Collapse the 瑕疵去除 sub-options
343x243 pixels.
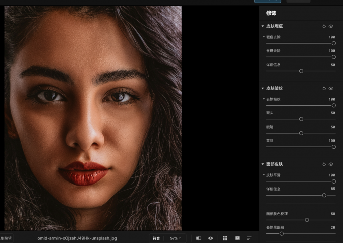pyautogui.click(x=264, y=37)
